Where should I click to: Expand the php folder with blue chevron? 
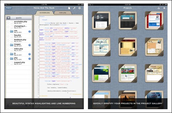(30, 59)
